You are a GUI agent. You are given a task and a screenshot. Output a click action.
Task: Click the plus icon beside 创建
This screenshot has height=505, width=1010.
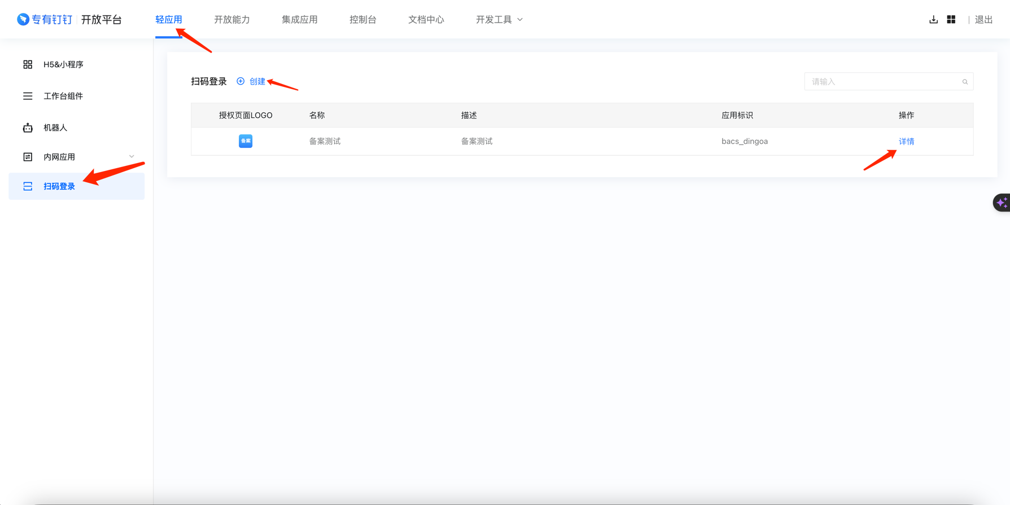coord(241,81)
